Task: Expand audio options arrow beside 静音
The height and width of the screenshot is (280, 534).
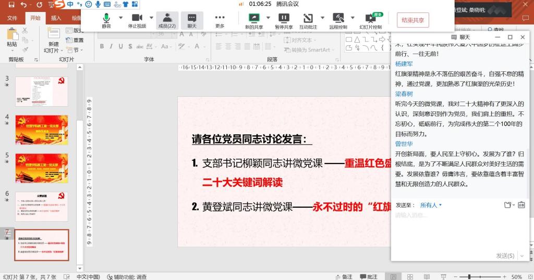Action: (x=121, y=17)
